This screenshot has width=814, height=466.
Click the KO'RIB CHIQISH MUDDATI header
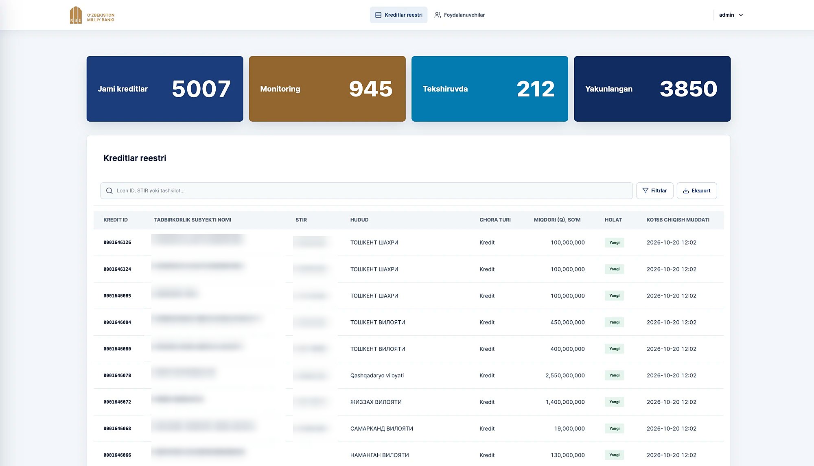pyautogui.click(x=678, y=220)
